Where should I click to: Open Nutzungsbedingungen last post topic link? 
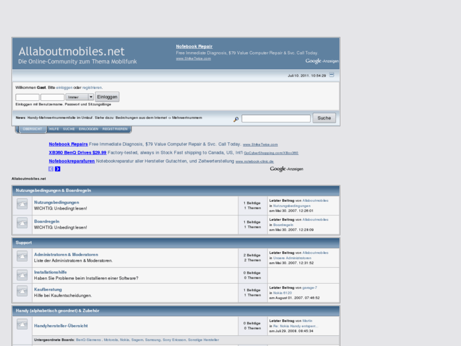coord(292,206)
